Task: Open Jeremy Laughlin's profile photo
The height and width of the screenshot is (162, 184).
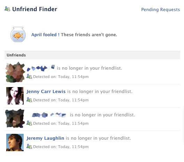Action: pos(15,142)
